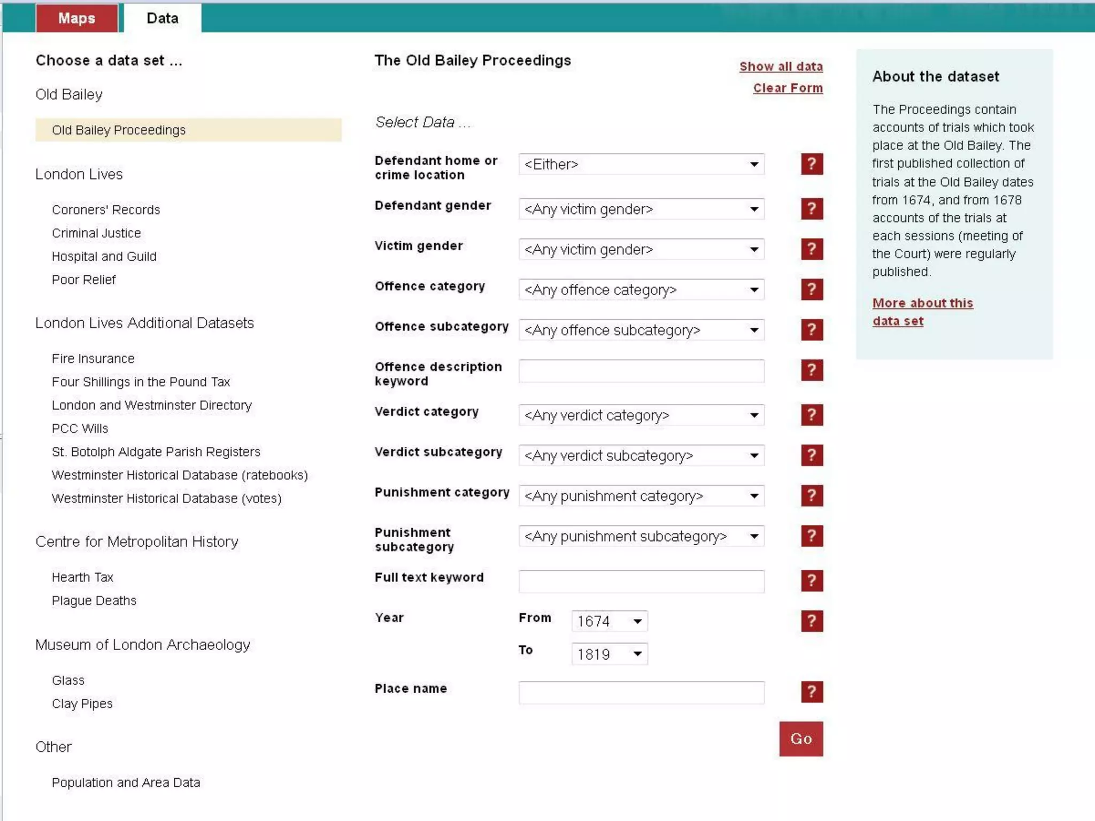Viewport: 1095px width, 821px height.
Task: Open help icon next to Place name
Action: (811, 692)
